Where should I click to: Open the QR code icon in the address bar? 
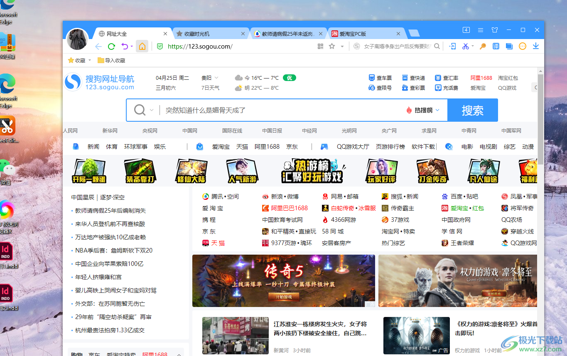click(320, 47)
